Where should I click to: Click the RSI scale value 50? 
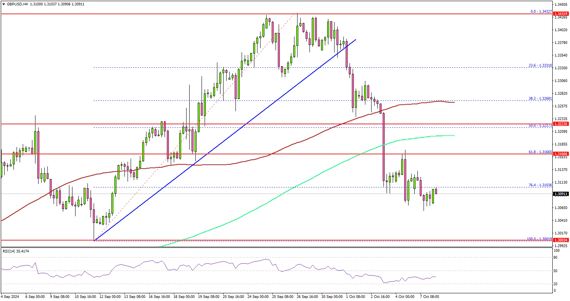[555, 271]
